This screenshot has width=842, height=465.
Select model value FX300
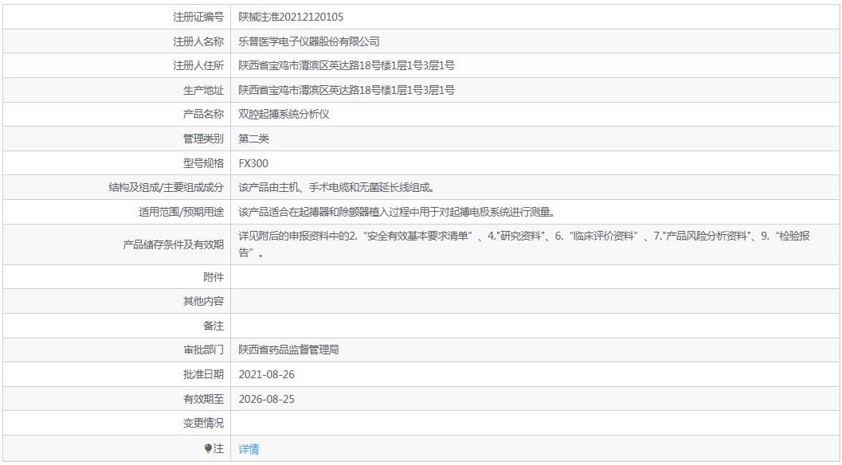coord(253,163)
